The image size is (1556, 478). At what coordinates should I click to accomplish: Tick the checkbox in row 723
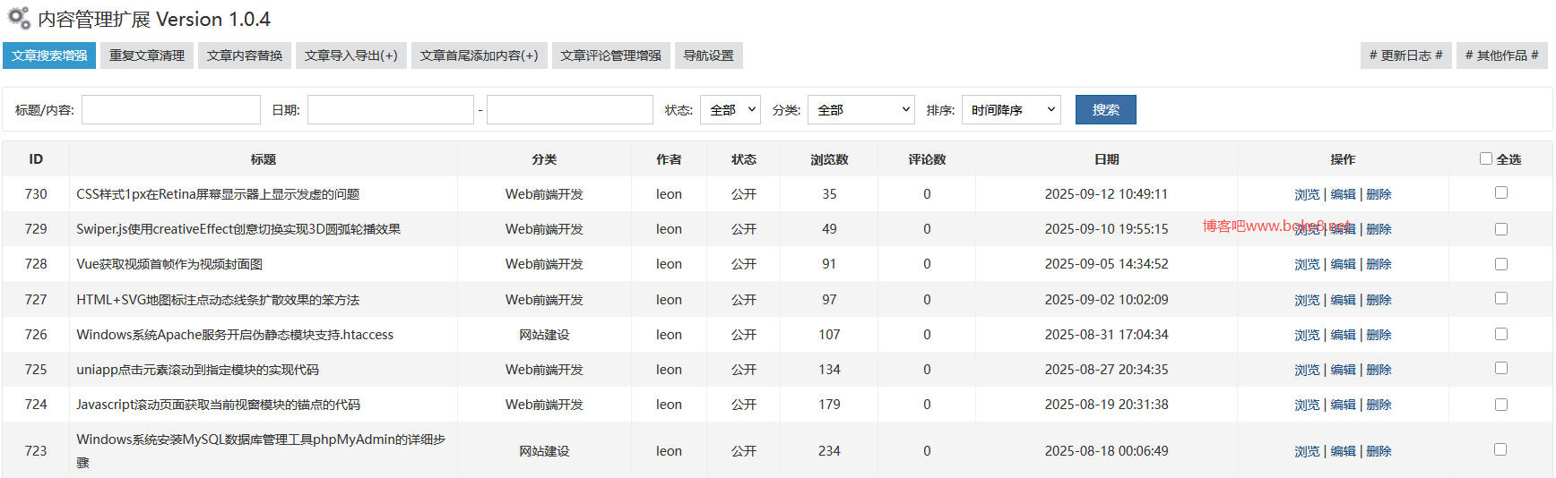coord(1500,449)
